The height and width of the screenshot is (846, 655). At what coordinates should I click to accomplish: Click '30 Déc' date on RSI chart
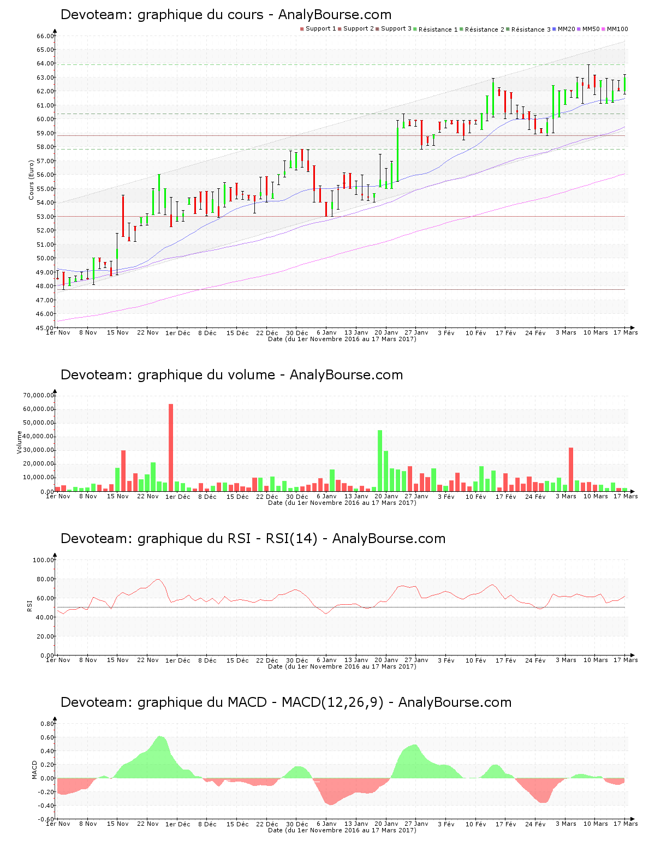tap(297, 660)
